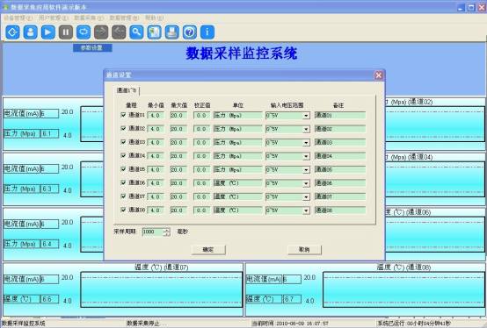Disable the 通道08 checkbox

click(123, 210)
